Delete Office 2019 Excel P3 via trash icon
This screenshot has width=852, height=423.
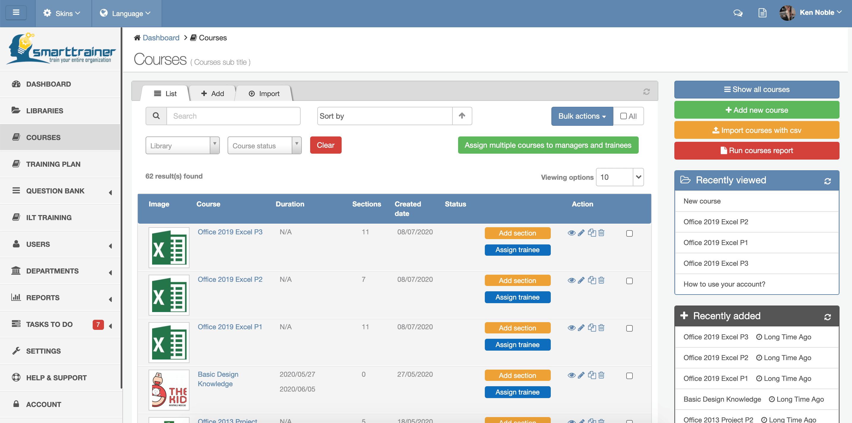601,233
